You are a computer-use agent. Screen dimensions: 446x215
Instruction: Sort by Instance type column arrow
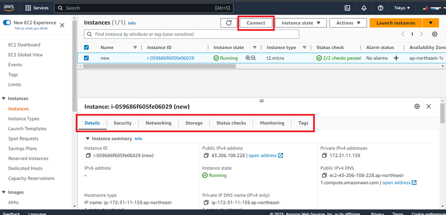click(x=304, y=48)
